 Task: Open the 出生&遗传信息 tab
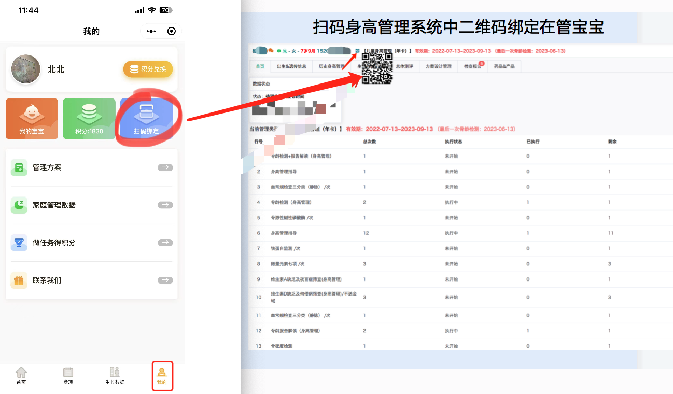point(291,66)
